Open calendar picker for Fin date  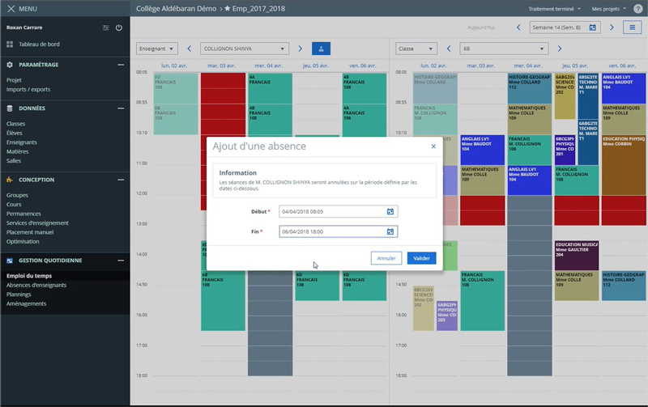390,231
